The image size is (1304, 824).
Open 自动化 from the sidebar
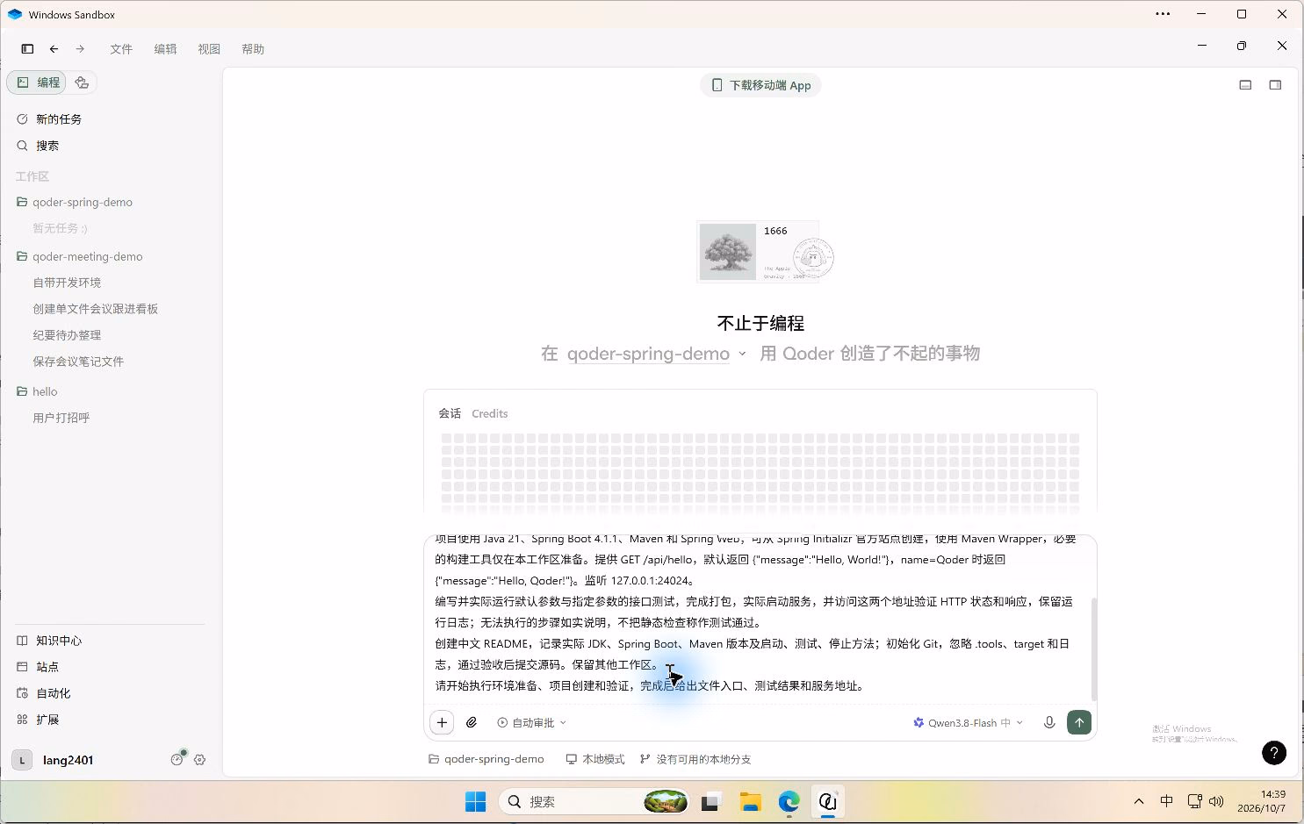(x=53, y=693)
